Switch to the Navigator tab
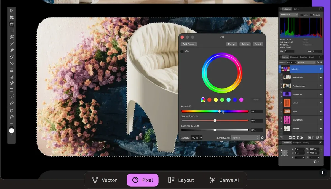The image size is (331, 189). [x=297, y=143]
